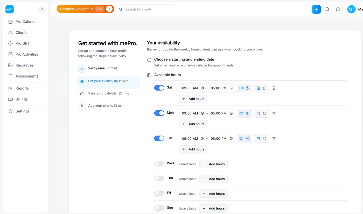Click the 50% profile progress badge
The image size is (363, 214).
100,9
